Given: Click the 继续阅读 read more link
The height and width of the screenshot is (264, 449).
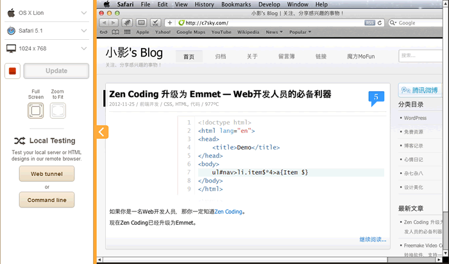Looking at the screenshot, I should point(373,240).
